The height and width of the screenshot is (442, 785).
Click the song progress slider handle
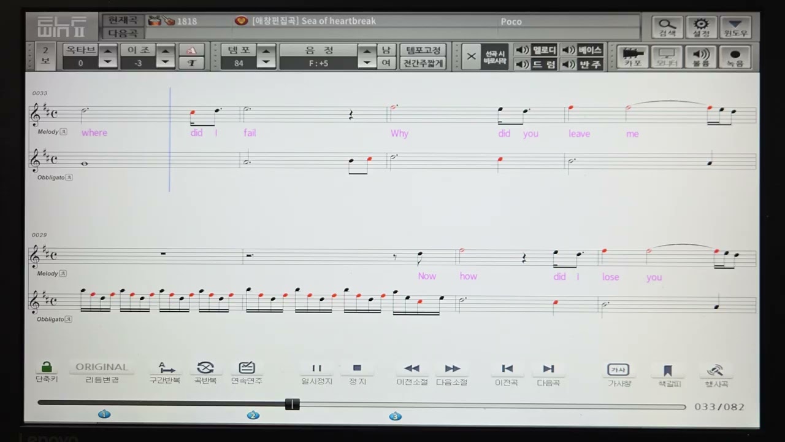(293, 404)
